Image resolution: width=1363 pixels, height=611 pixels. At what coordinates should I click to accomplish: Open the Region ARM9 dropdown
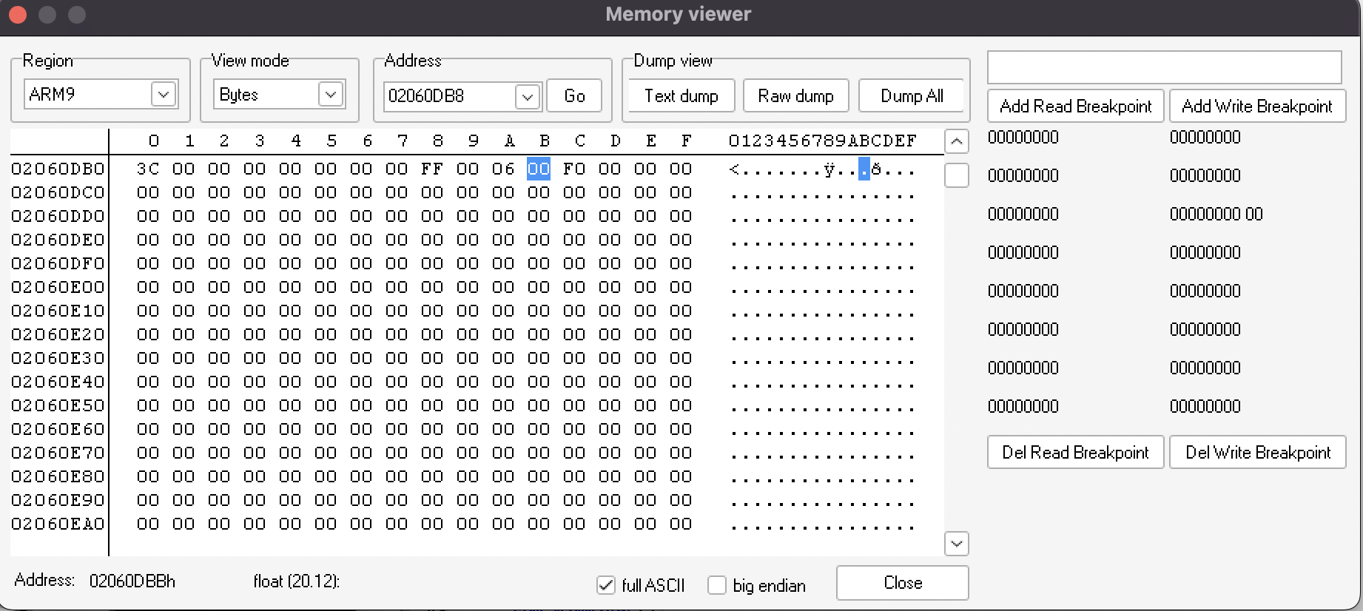[164, 95]
